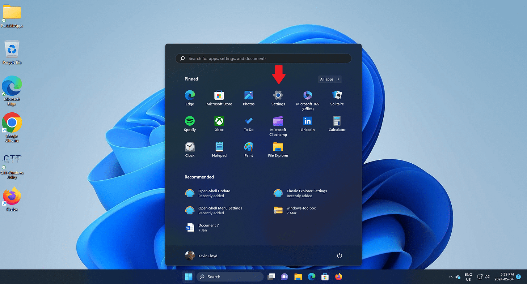This screenshot has height=284, width=527.
Task: Switch the ENG US input language
Action: (x=468, y=277)
